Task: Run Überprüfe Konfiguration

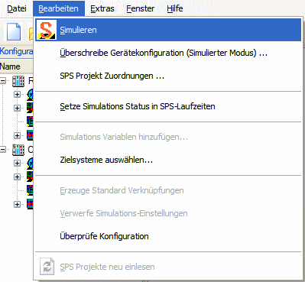Action: 168,236
